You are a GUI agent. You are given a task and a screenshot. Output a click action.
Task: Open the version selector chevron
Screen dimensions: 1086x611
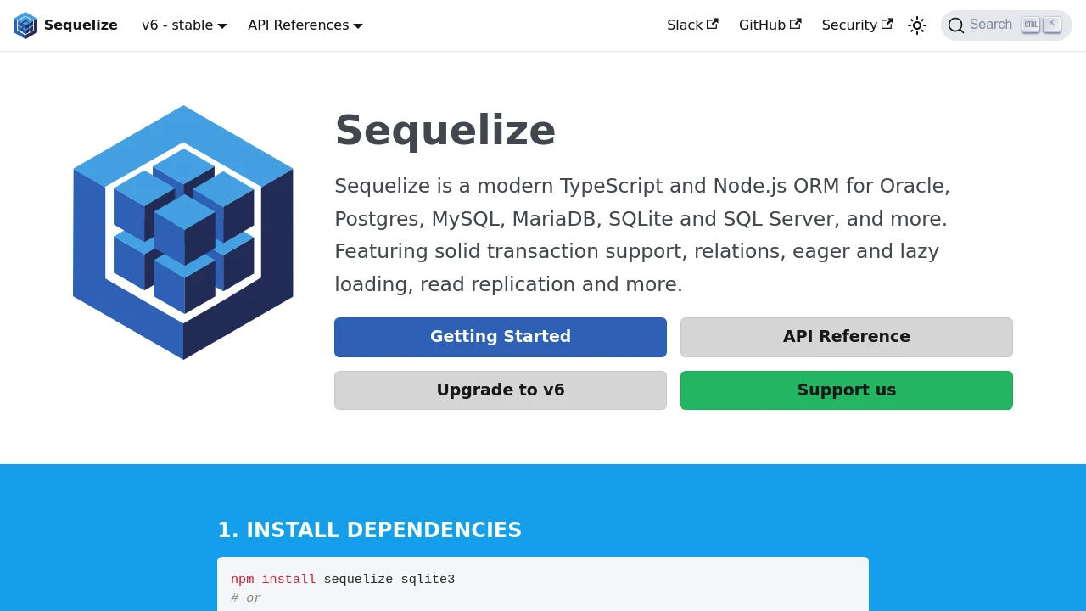222,25
